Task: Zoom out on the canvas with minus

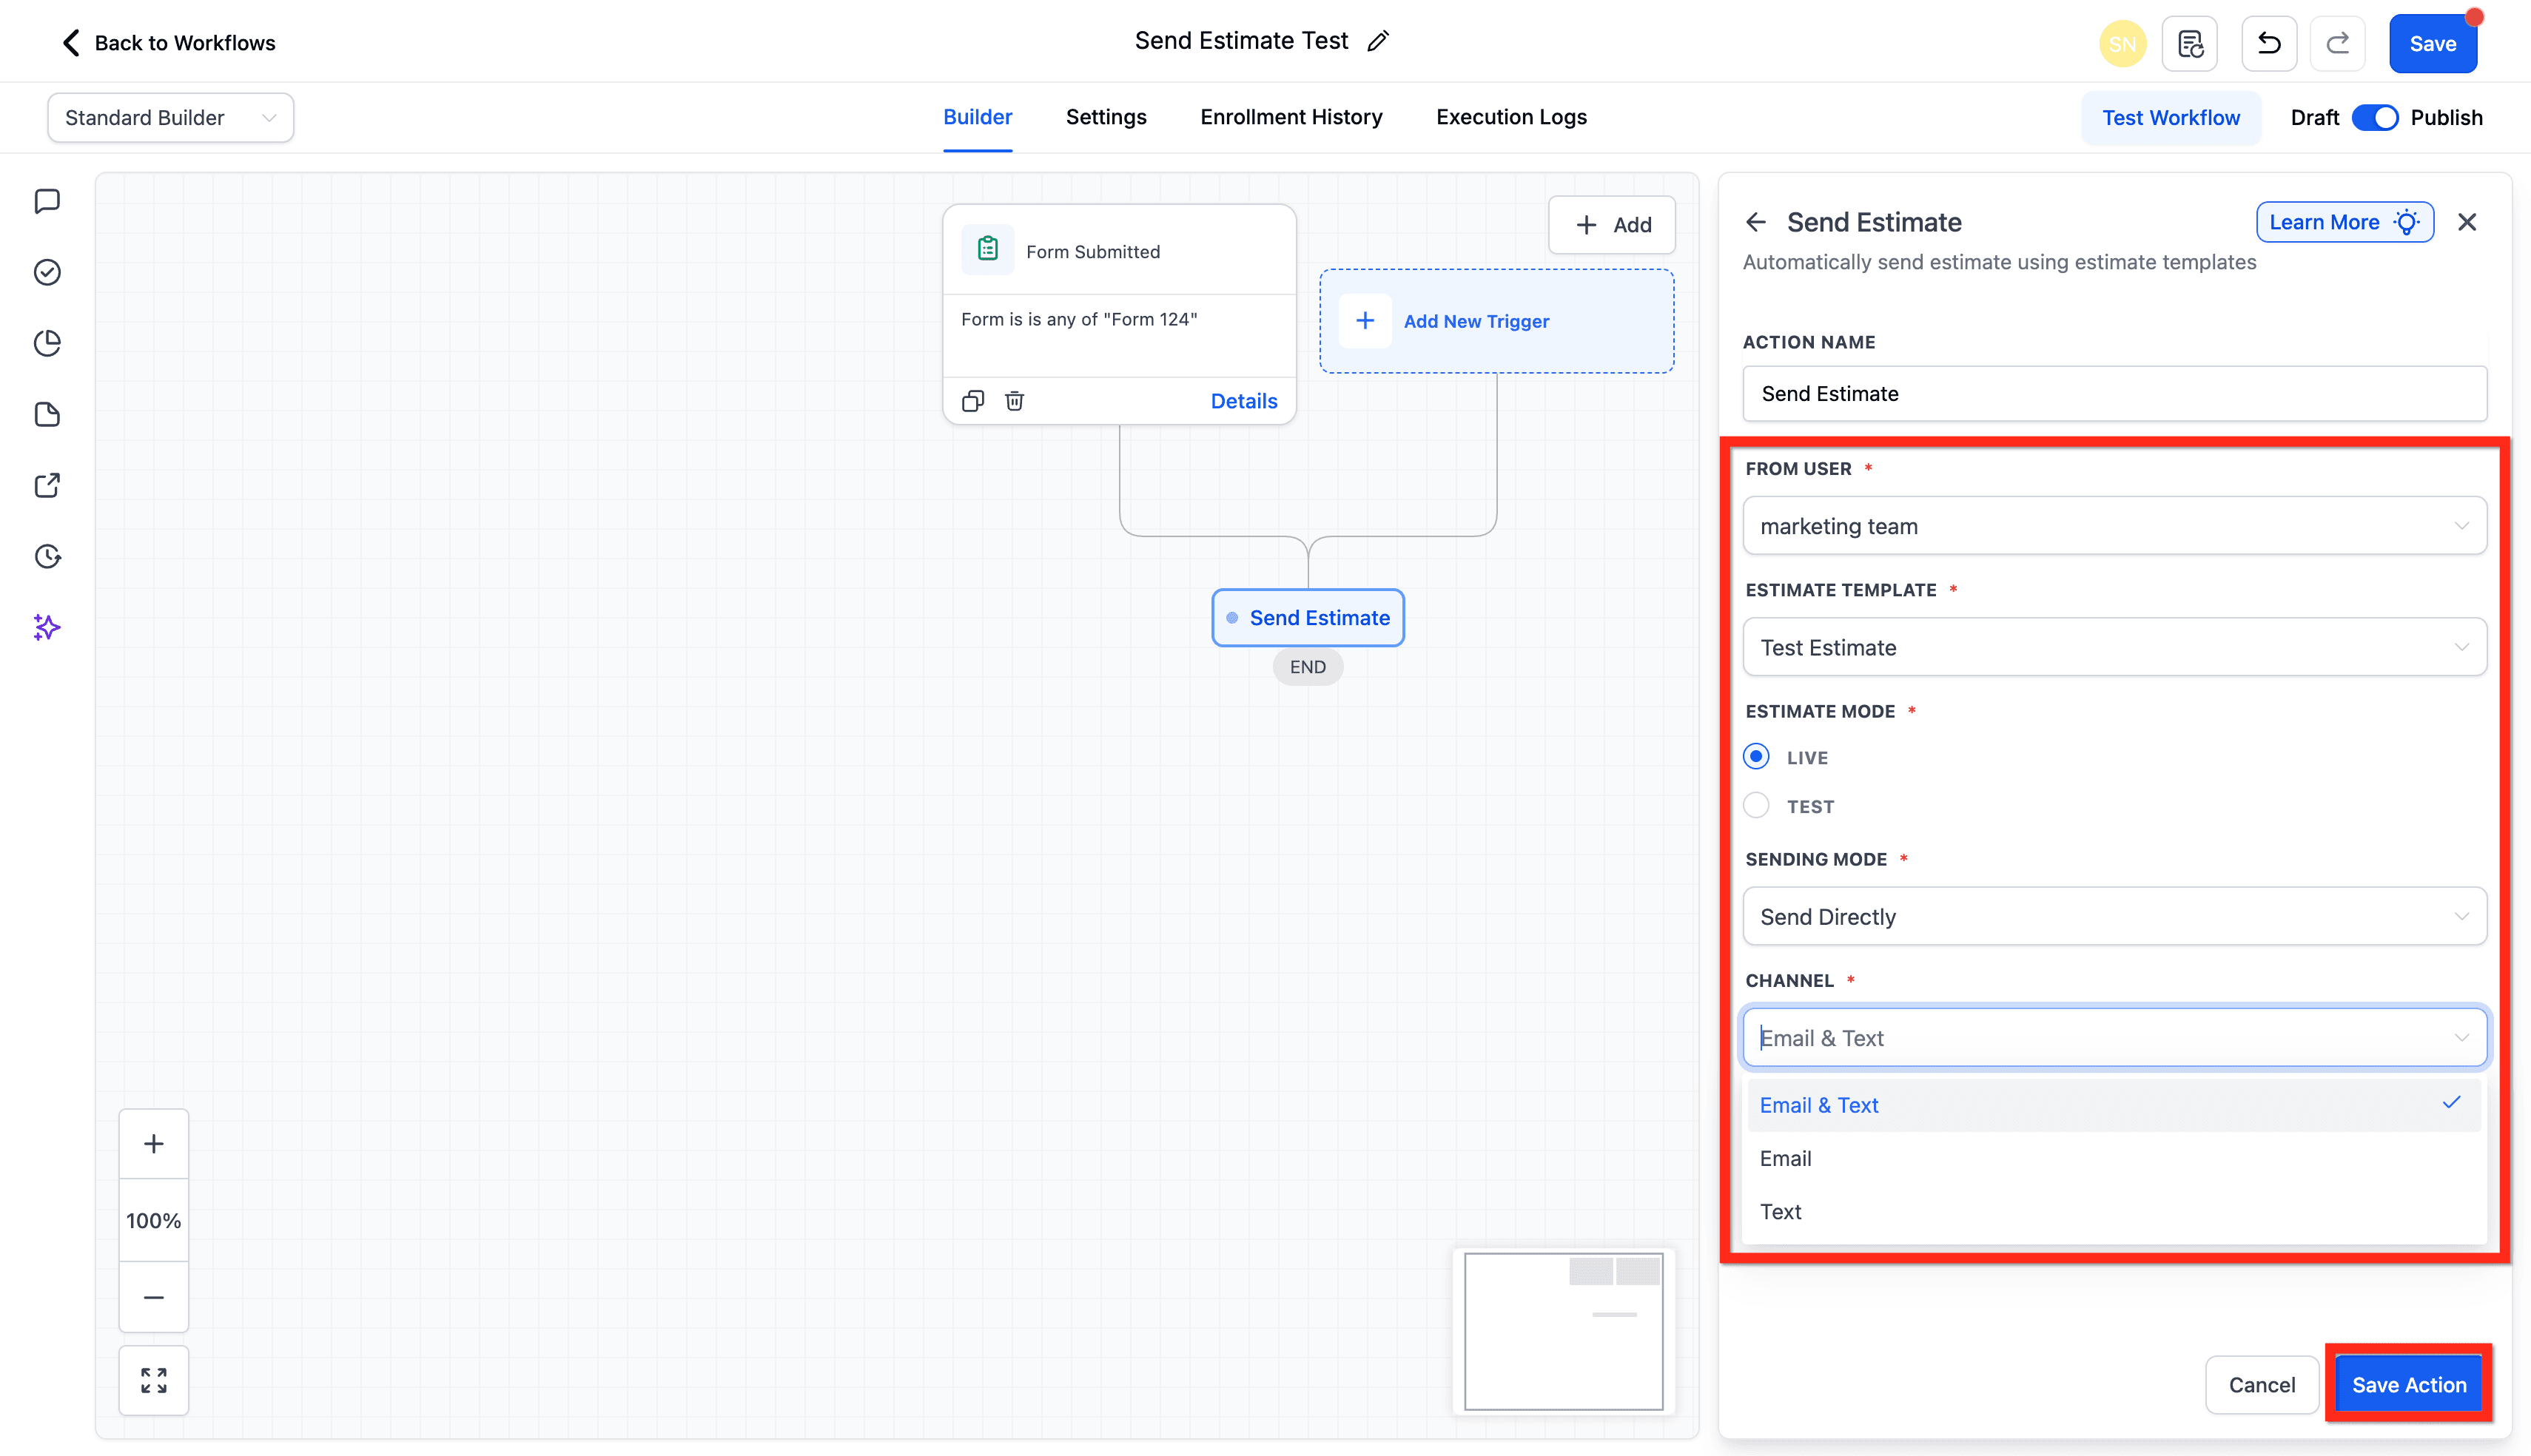Action: (x=153, y=1297)
